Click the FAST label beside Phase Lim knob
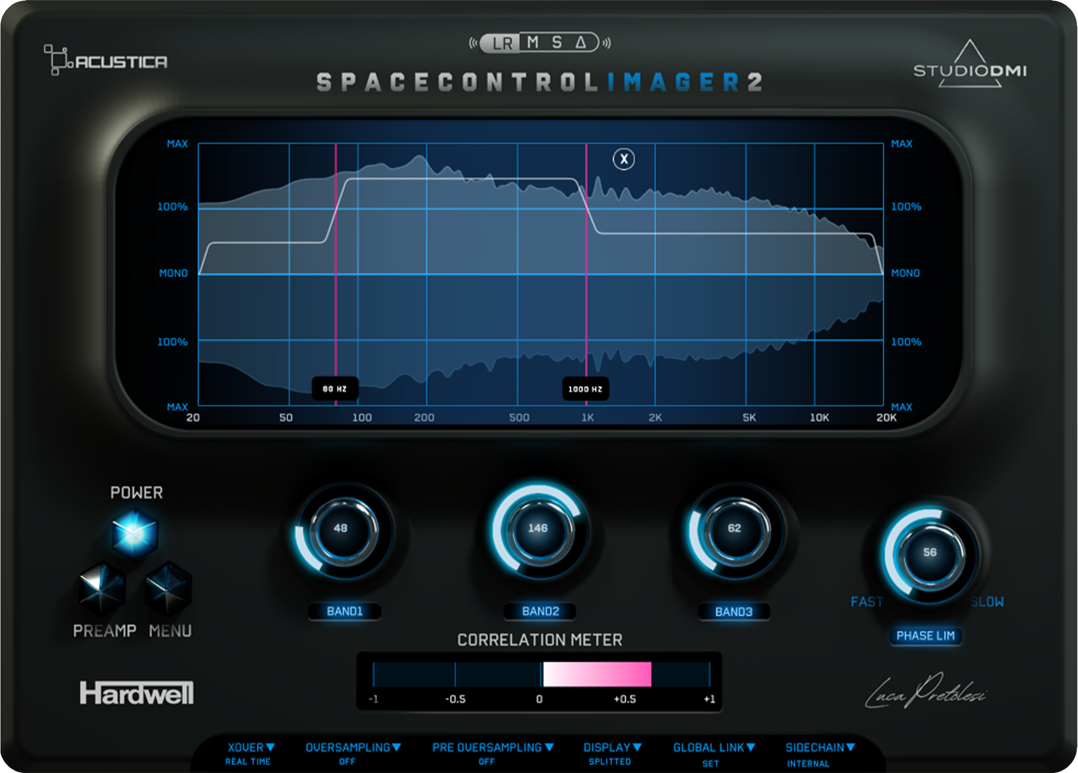 point(866,602)
